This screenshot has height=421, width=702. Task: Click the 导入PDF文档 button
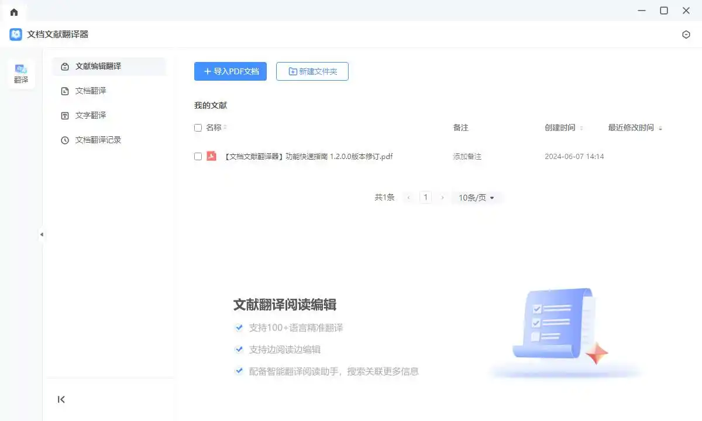pos(230,71)
